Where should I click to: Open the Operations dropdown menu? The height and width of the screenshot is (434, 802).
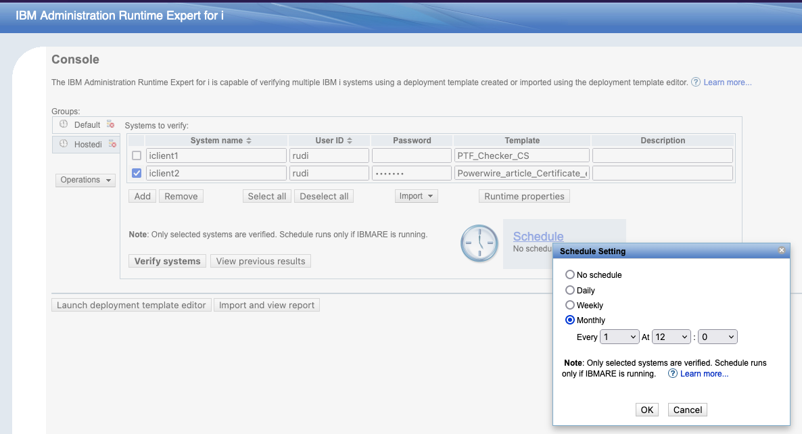[85, 180]
